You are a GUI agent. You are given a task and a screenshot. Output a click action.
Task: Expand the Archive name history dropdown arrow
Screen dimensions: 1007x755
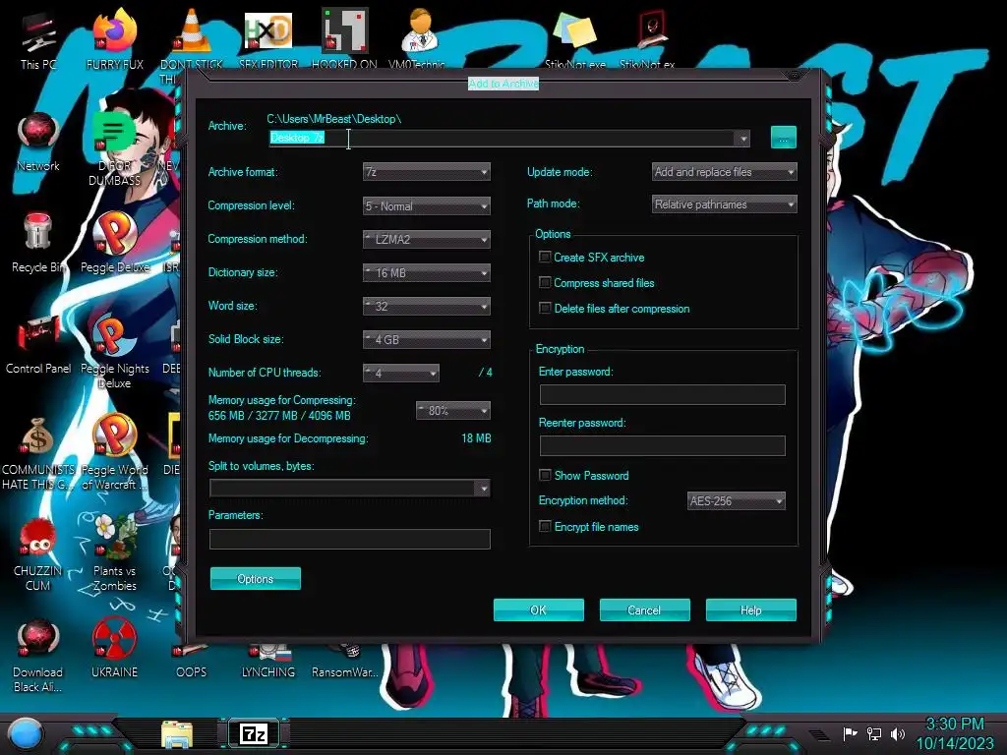tap(742, 138)
